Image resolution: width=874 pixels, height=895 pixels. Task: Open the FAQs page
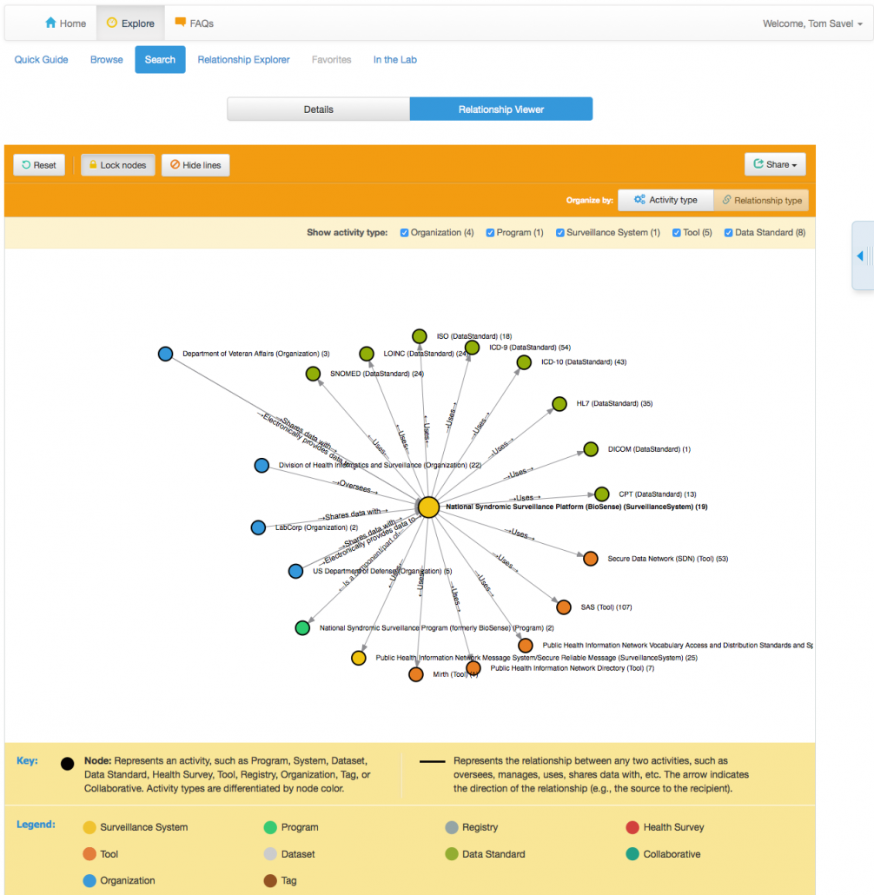click(194, 23)
